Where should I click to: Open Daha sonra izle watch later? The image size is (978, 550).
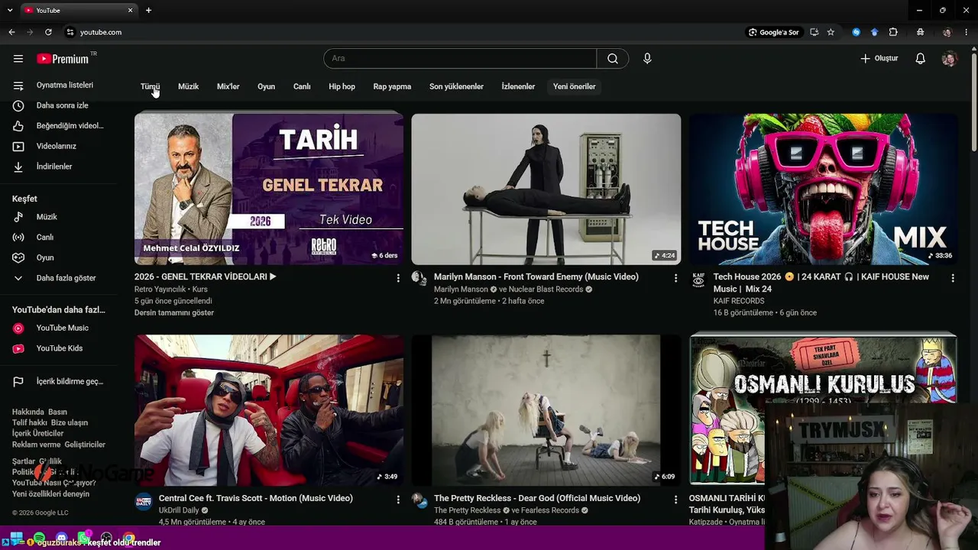[58, 105]
